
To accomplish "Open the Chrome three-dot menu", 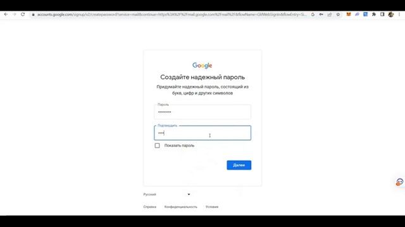I will click(x=399, y=15).
